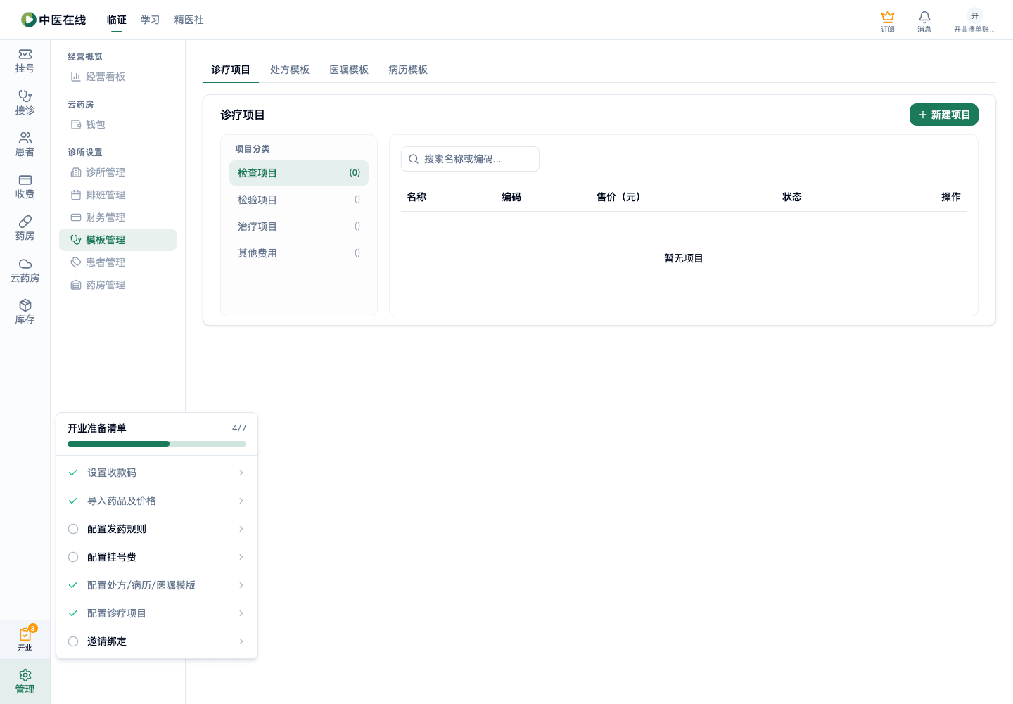Screen dimensions: 1013x704
Task: Open the 接诊 stethoscope sidebar icon
Action: click(25, 96)
